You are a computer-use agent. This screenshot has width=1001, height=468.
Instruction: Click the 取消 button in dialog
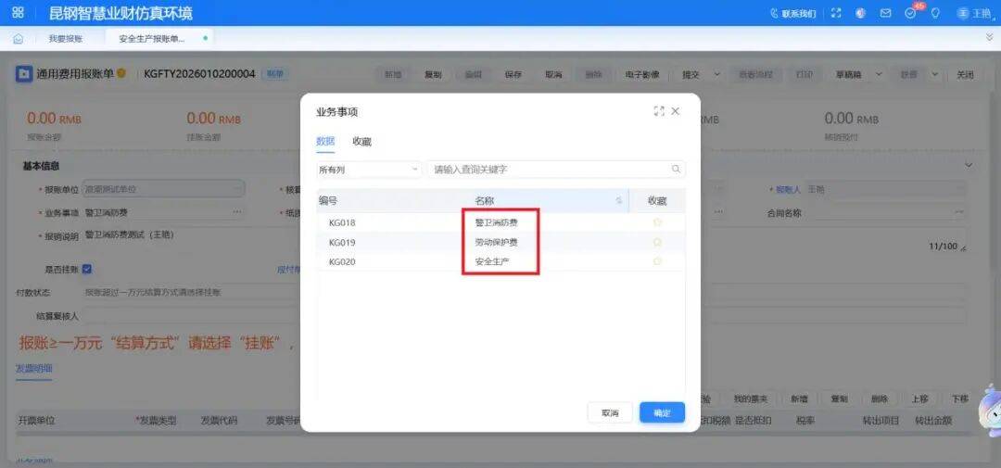[610, 412]
